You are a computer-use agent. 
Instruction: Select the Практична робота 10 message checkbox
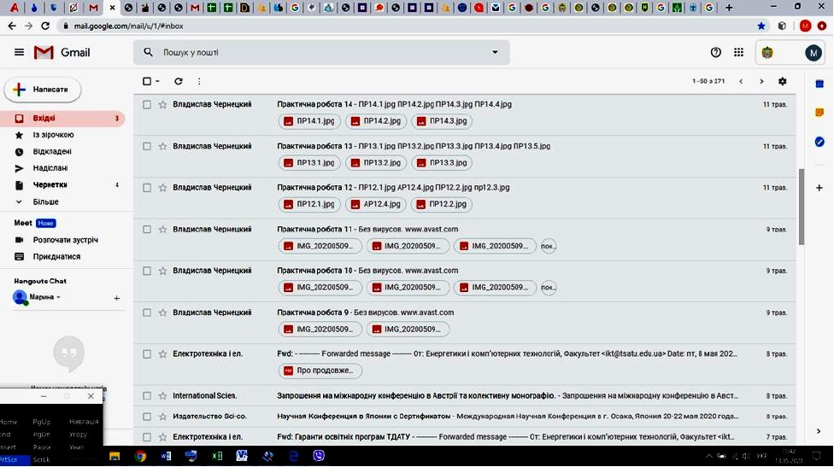coord(147,271)
